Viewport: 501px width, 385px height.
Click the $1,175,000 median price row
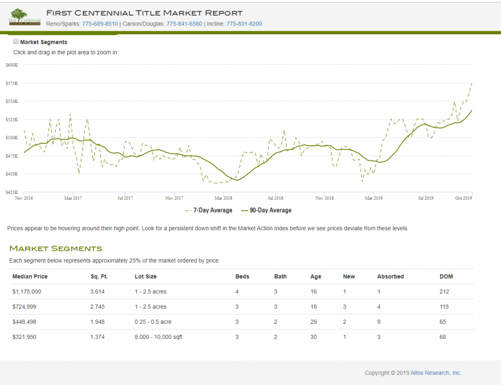[x=26, y=291]
